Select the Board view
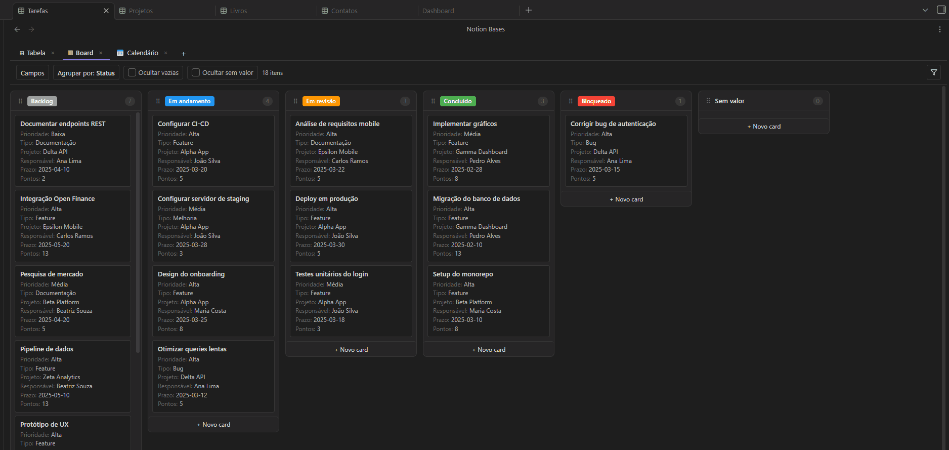 click(84, 53)
